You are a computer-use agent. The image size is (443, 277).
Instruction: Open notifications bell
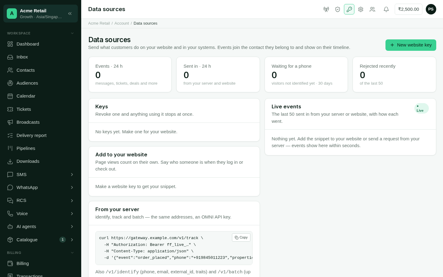(386, 9)
